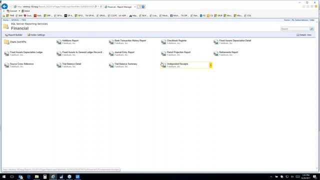Open the Bank Transaction History Report
This screenshot has height=180, width=320.
click(x=130, y=40)
